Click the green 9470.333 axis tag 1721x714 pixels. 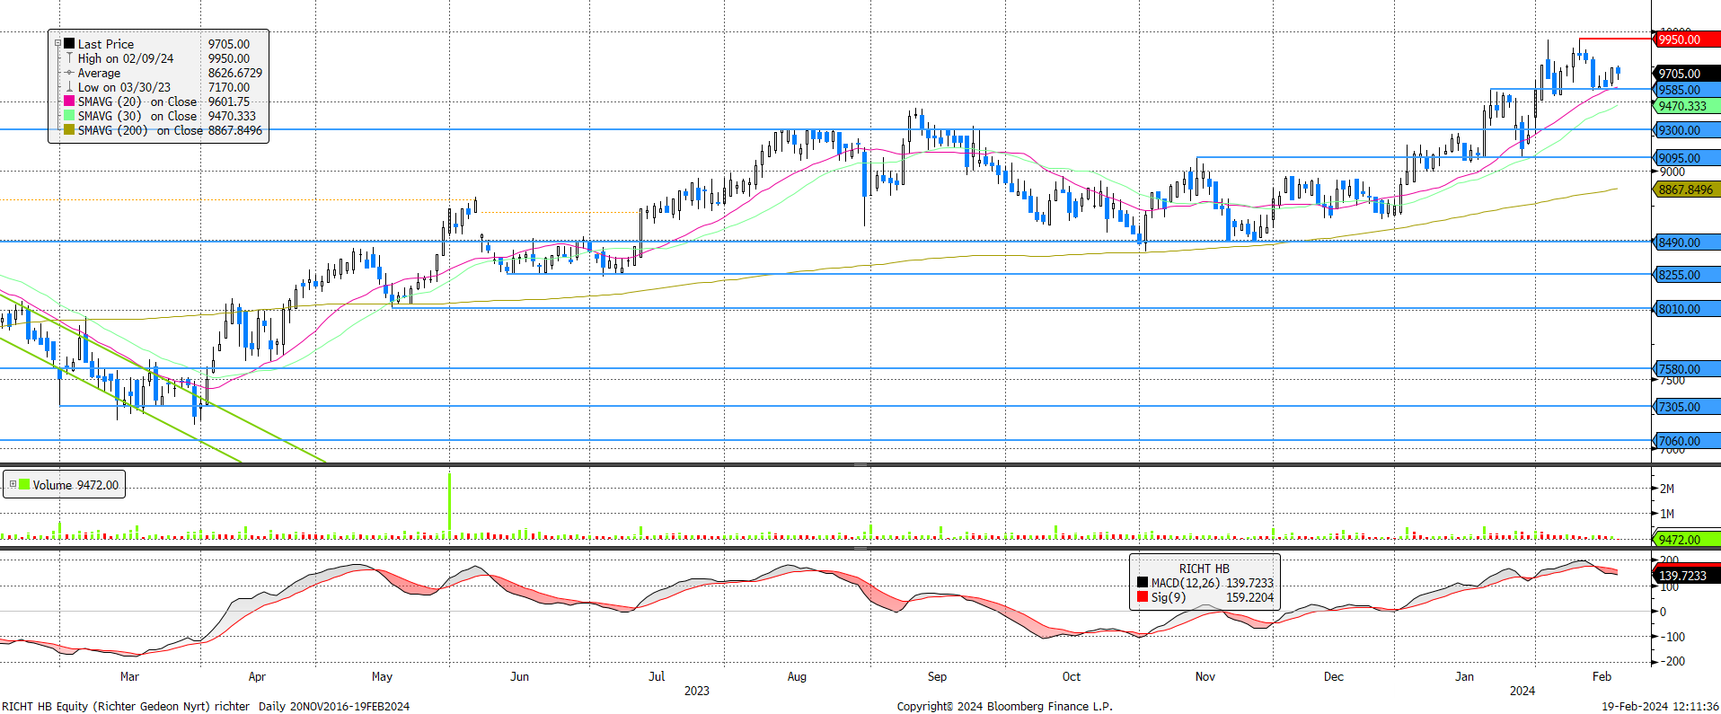point(1687,106)
